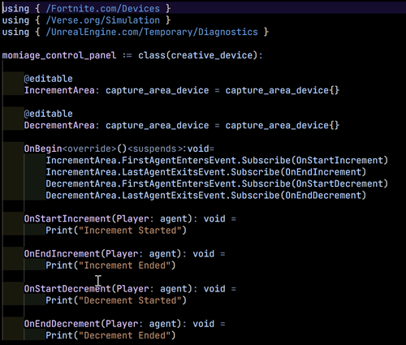Click the OnStartIncrement function definition
Image resolution: width=406 pixels, height=345 pixels.
[x=130, y=218]
